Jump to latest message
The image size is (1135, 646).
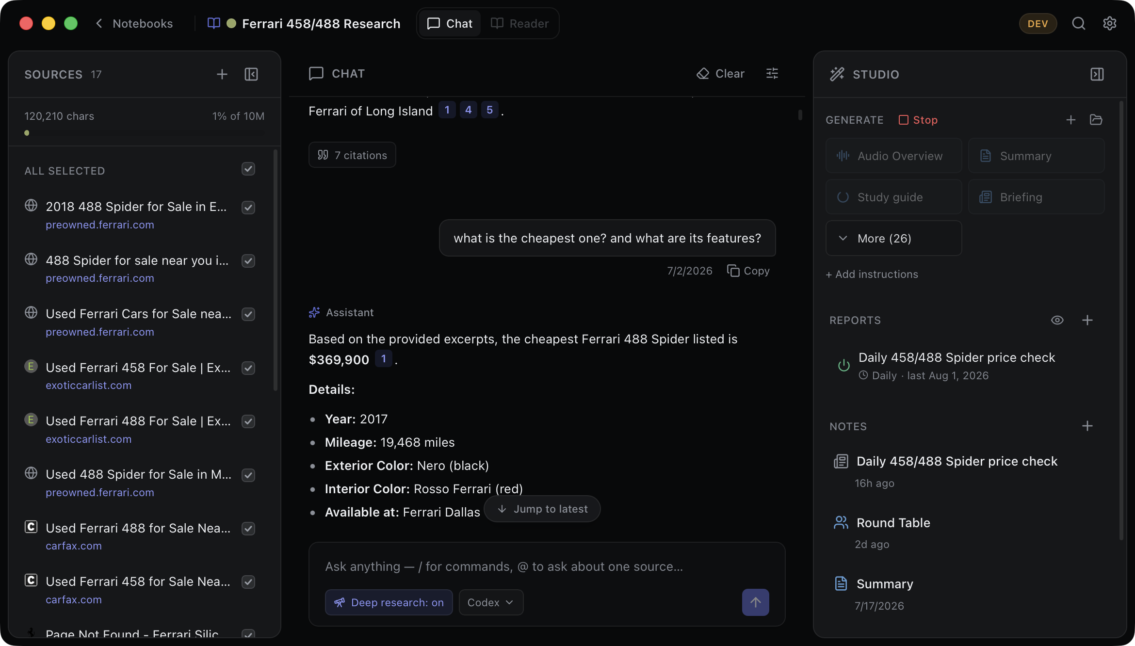point(542,509)
